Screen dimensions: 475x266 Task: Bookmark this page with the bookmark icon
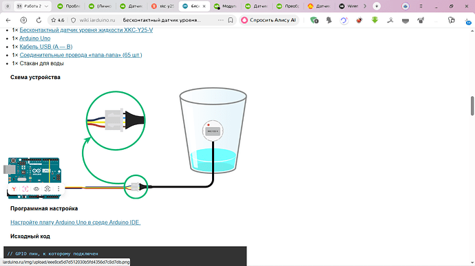tap(231, 20)
